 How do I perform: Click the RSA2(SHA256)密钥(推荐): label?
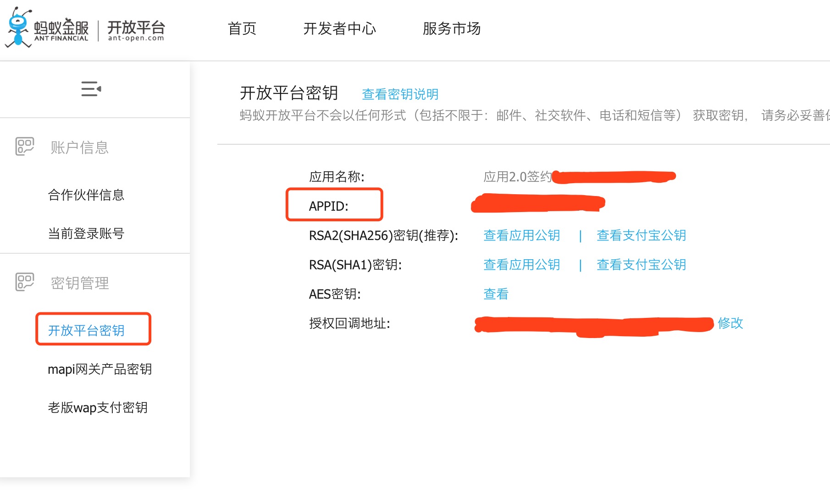384,235
